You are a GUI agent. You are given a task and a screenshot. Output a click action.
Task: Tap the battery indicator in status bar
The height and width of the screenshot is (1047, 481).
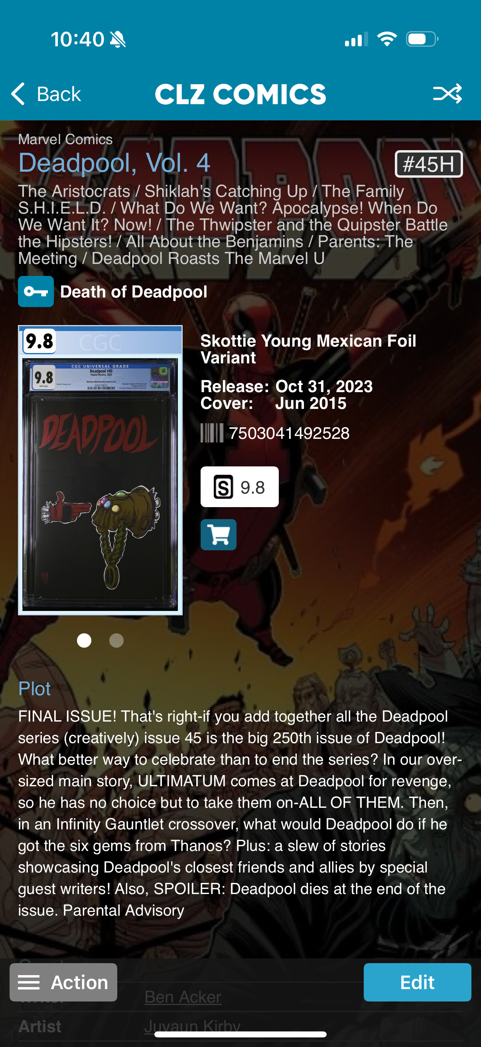422,39
